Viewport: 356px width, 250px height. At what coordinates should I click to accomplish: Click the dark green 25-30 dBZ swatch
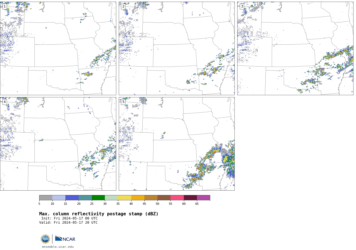(x=98, y=198)
